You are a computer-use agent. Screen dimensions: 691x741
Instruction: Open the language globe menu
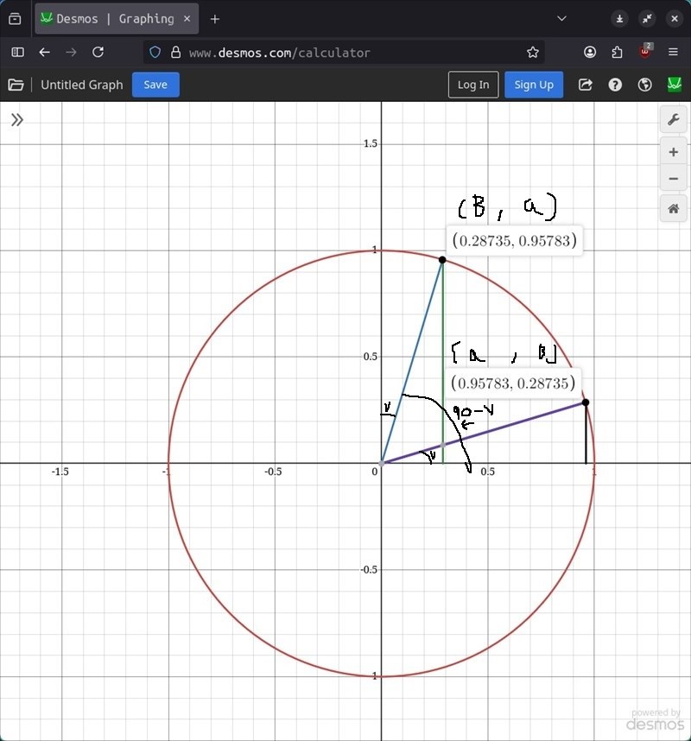click(x=644, y=85)
